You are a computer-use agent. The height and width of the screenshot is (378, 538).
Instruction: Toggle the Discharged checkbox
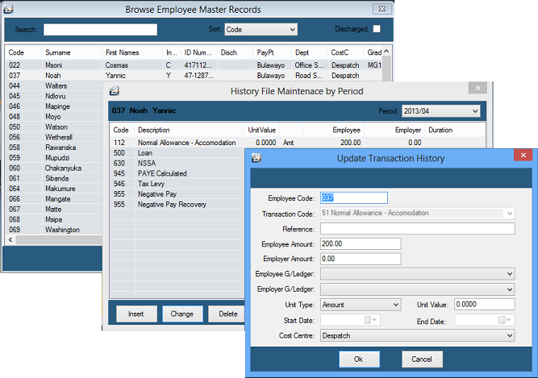point(377,29)
